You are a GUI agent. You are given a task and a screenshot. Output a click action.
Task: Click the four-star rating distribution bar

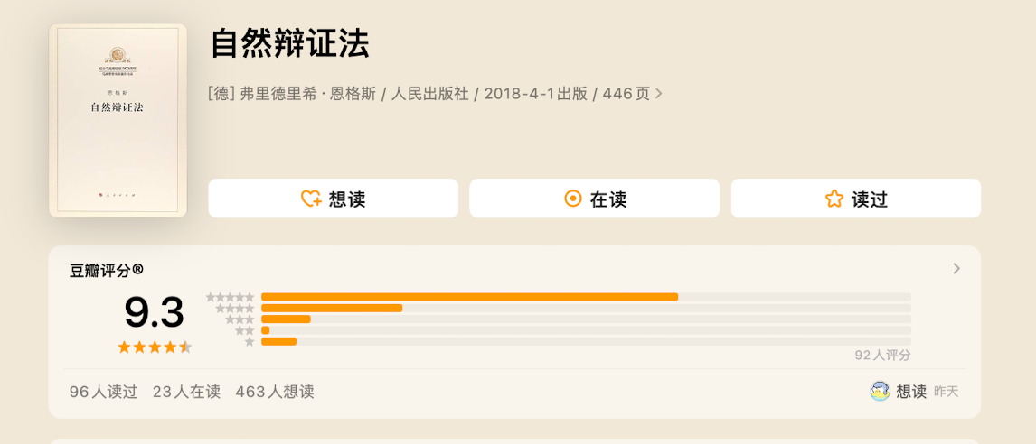click(x=332, y=308)
